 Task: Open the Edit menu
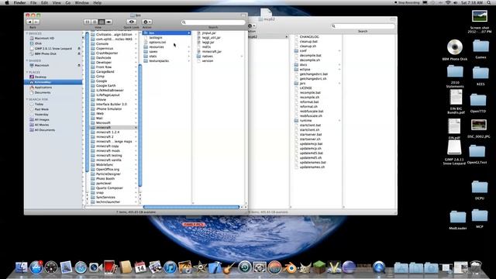[x=45, y=2]
